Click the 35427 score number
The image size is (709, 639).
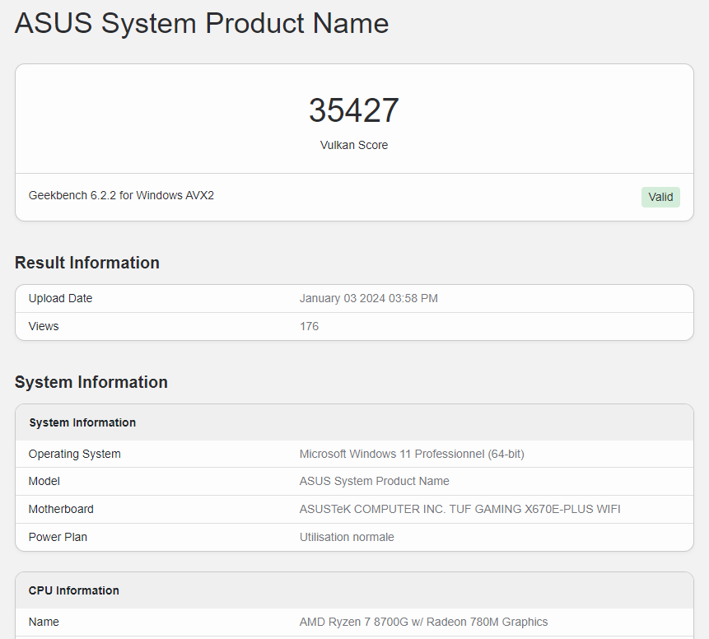354,110
